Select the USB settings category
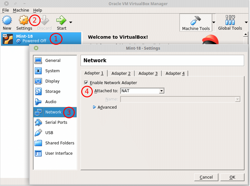250x186 pixels. coord(49,133)
